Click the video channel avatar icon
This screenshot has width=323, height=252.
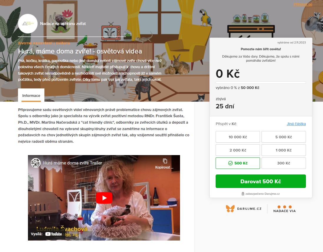pyautogui.click(x=36, y=163)
